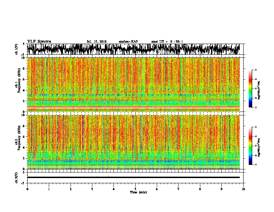Click the ch.1 "Frequency (kHz)" axis label
274x212 pixels.
point(19,81)
